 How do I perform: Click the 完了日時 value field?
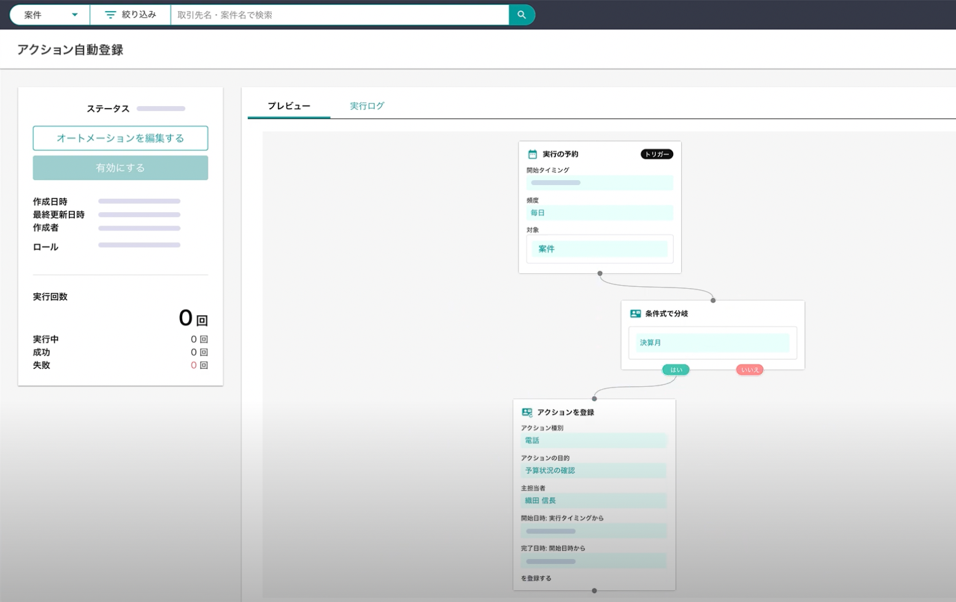[593, 561]
